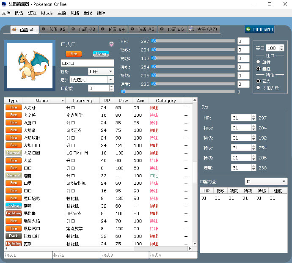Click the Flying type icon for 燕返
Viewport: 292px width, 263px height.
coord(14,205)
